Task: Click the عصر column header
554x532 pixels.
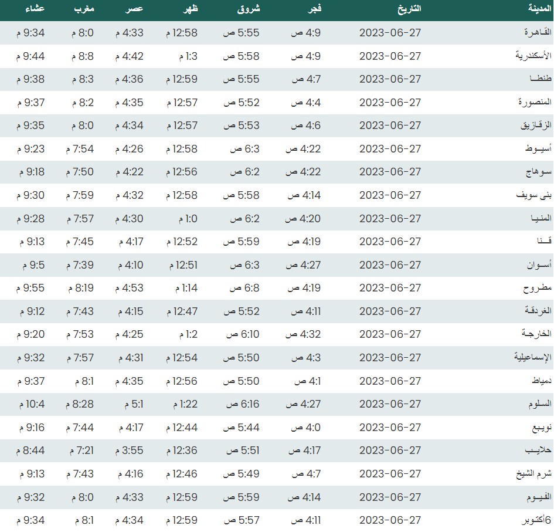Action: point(133,9)
